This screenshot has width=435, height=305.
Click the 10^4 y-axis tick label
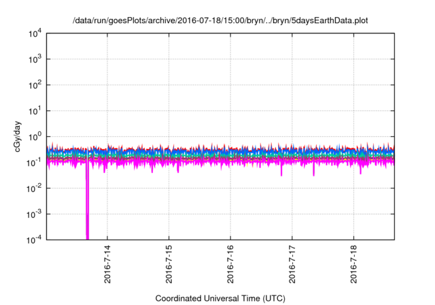35,34
